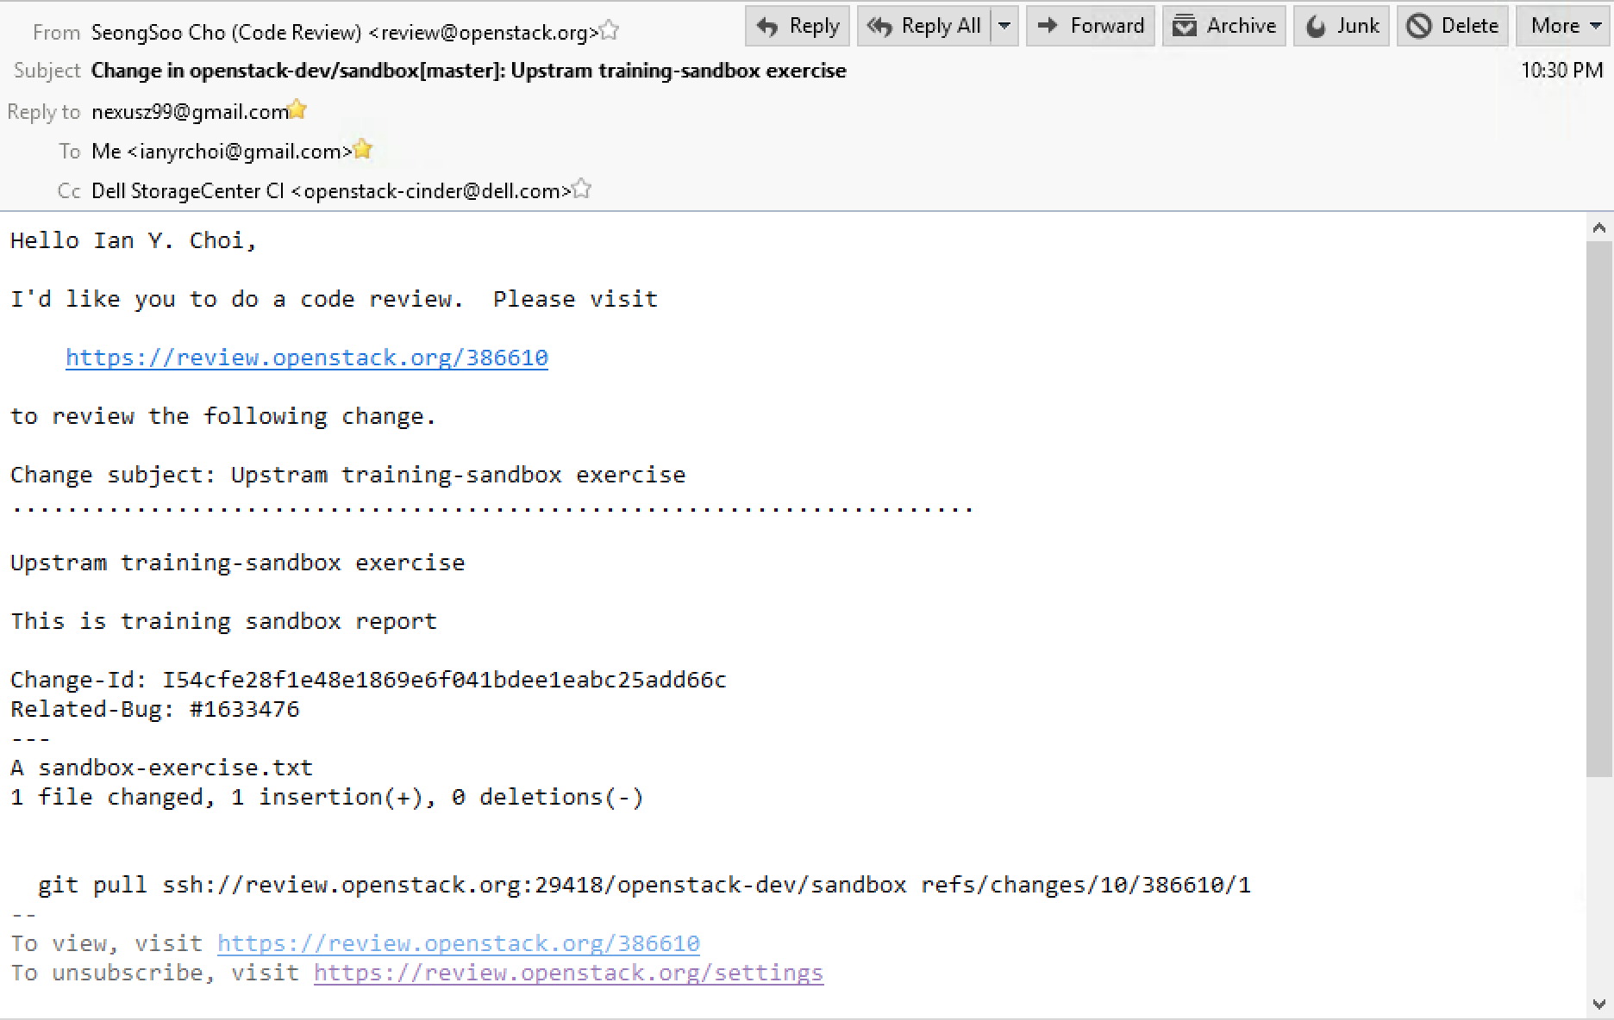1614x1020 pixels.
Task: Follow the 'To view' review.openstack.org link
Action: click(x=458, y=943)
